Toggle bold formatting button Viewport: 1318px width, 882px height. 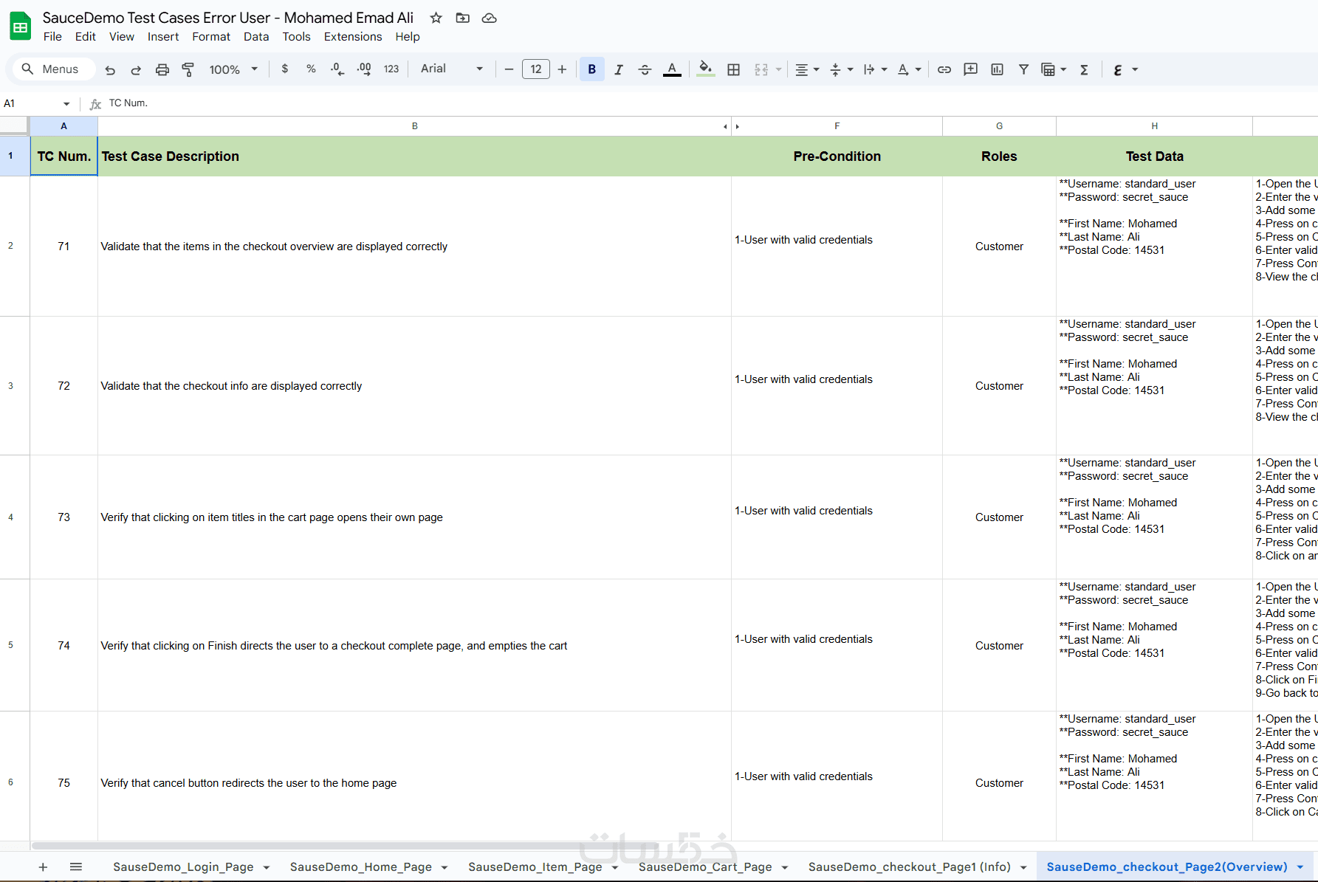[592, 69]
